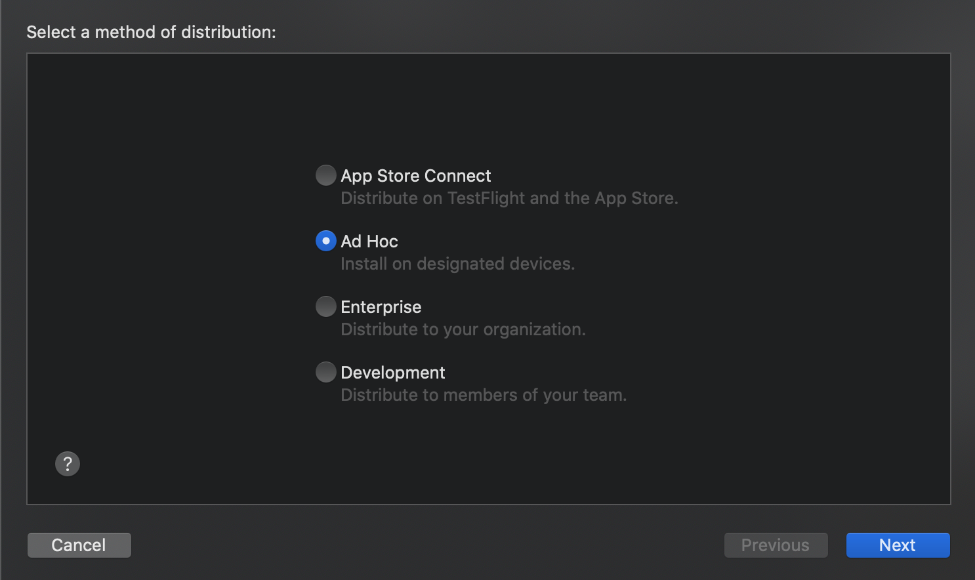Click the "Ad Hoc" label text
Image resolution: width=975 pixels, height=580 pixels.
[x=369, y=241]
